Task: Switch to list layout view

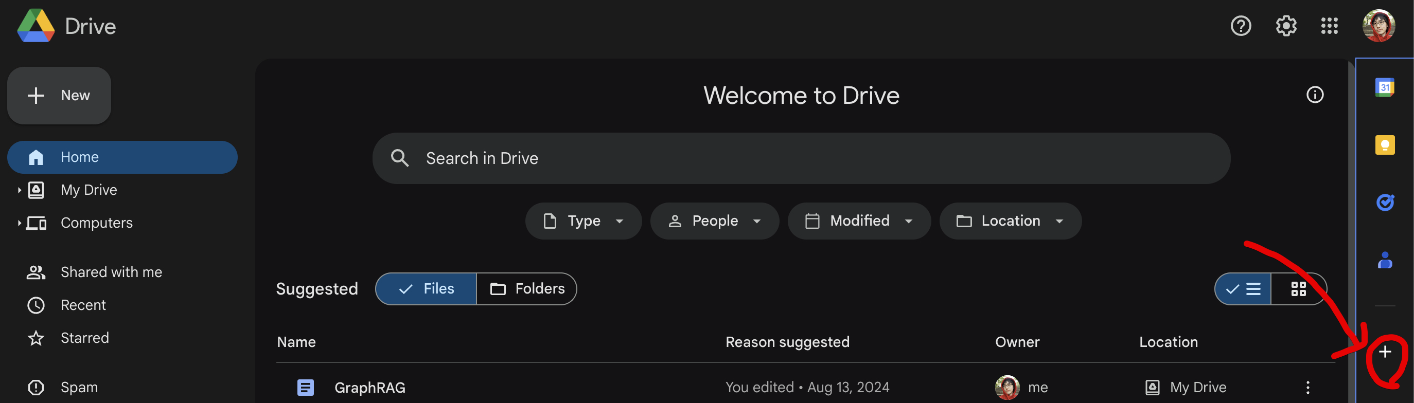Action: click(x=1243, y=289)
